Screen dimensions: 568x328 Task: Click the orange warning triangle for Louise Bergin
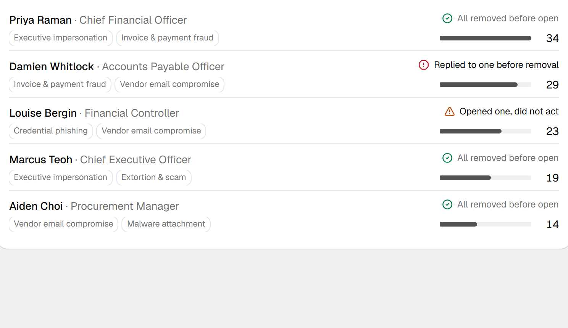point(450,111)
